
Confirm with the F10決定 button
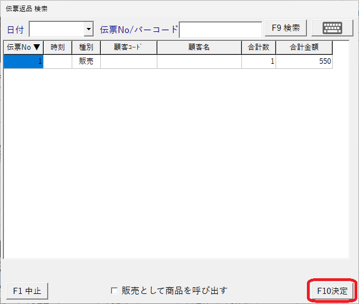pos(332,291)
